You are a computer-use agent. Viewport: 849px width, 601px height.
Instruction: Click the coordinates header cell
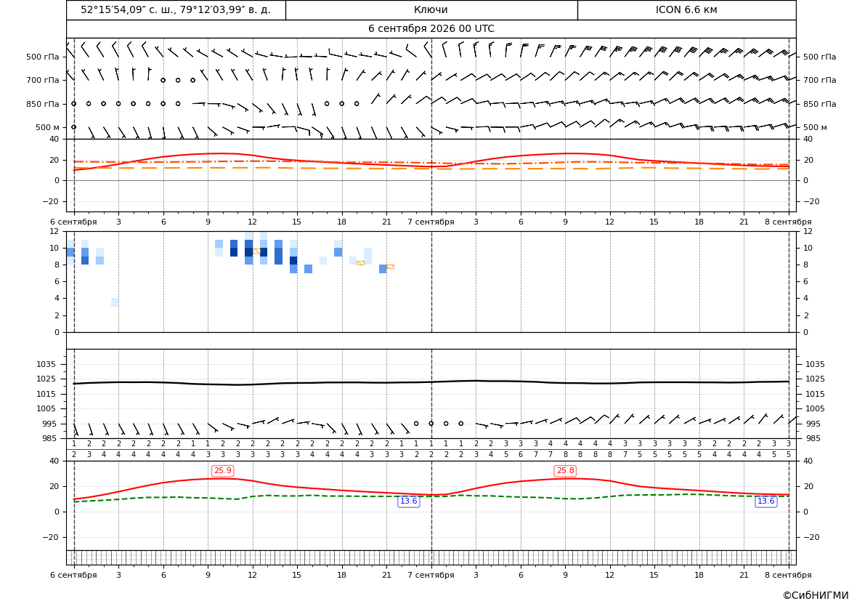pyautogui.click(x=176, y=9)
